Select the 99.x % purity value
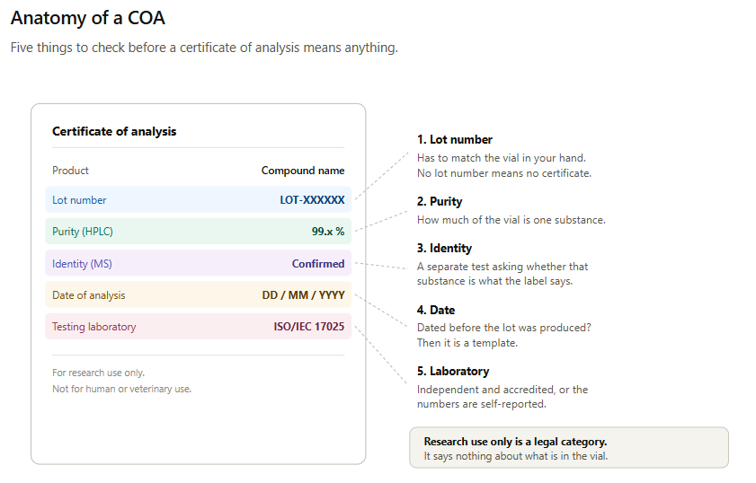Viewport: 756px width, 483px height. (328, 232)
